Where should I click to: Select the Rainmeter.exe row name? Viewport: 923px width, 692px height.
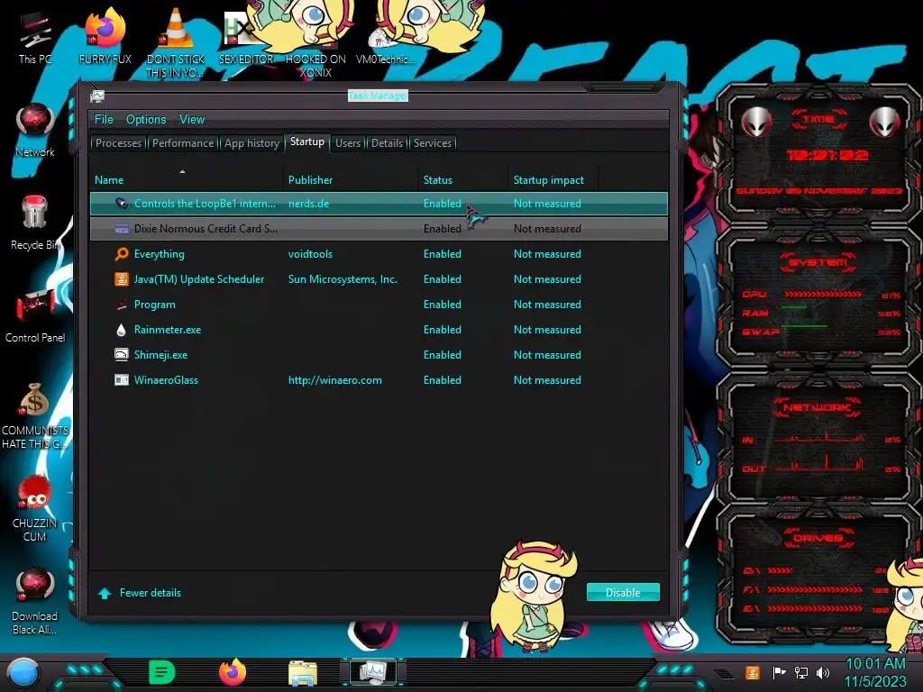click(x=167, y=330)
